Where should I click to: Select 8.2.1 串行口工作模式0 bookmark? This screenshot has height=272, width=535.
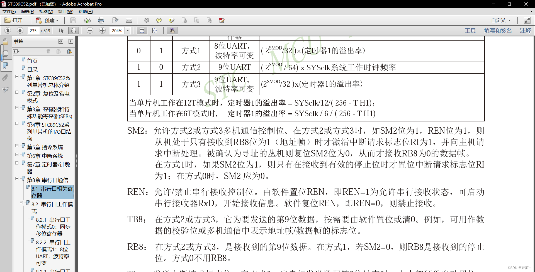coord(53,227)
